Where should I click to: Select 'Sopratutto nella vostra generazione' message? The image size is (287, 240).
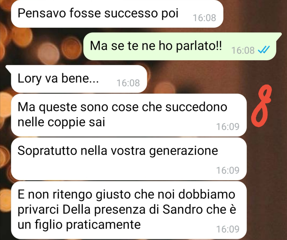tap(129, 159)
